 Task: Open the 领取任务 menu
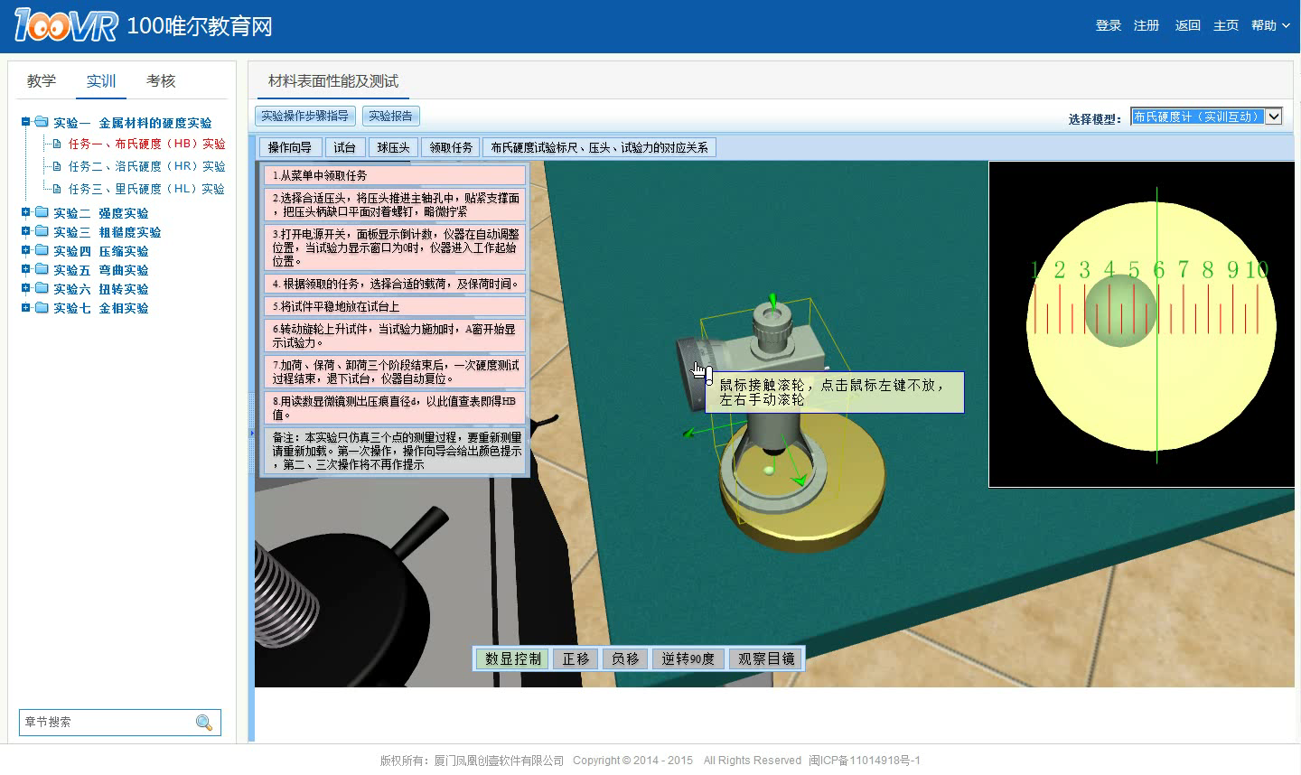[x=451, y=147]
